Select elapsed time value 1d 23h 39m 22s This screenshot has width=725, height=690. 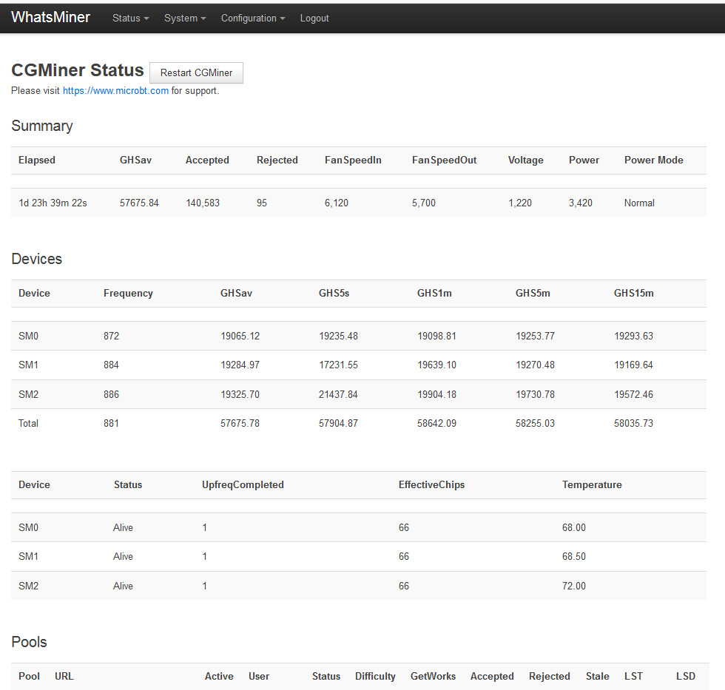click(53, 203)
